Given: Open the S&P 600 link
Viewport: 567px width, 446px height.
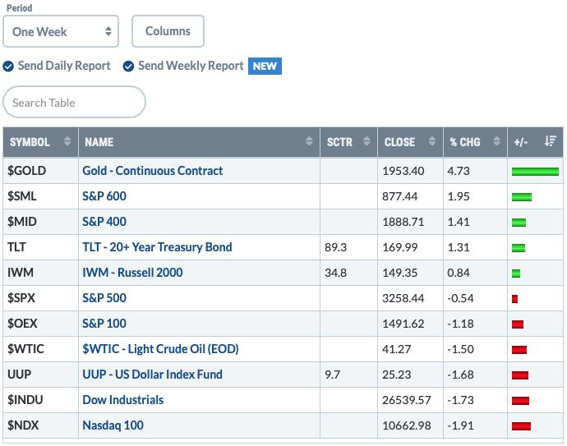Looking at the screenshot, I should pyautogui.click(x=104, y=195).
